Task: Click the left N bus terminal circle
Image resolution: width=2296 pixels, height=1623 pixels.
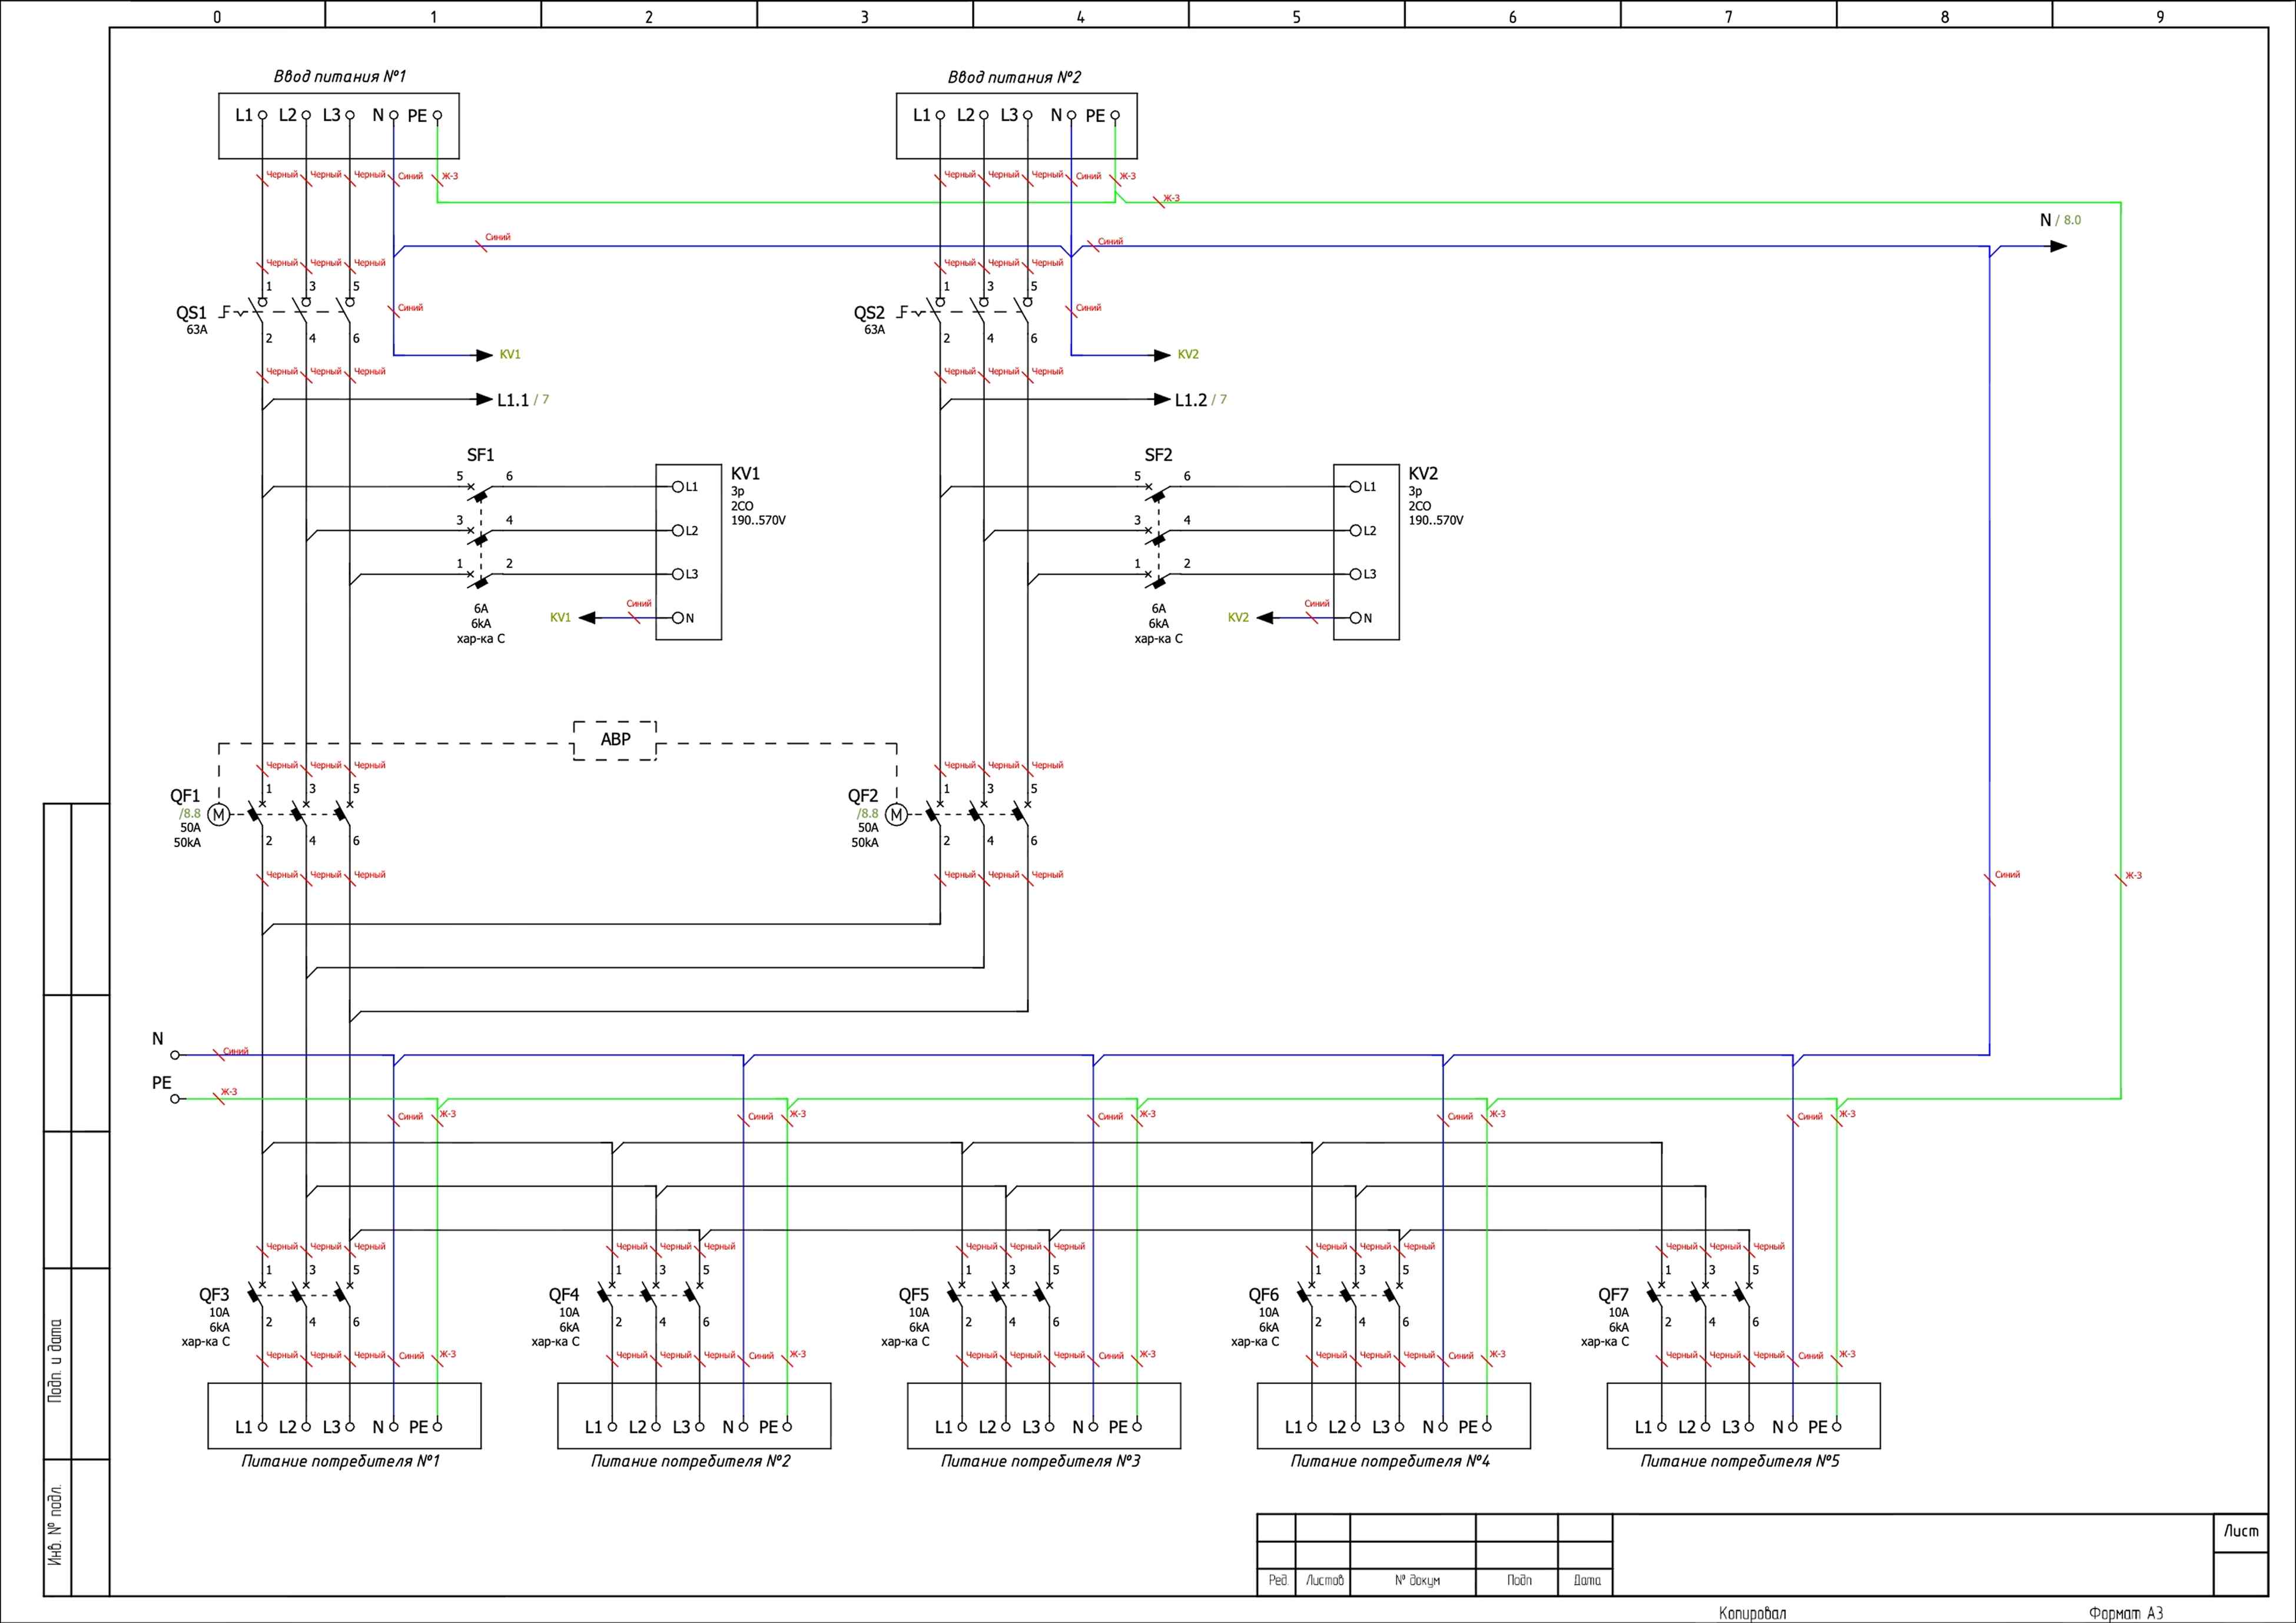Action: pyautogui.click(x=175, y=1055)
